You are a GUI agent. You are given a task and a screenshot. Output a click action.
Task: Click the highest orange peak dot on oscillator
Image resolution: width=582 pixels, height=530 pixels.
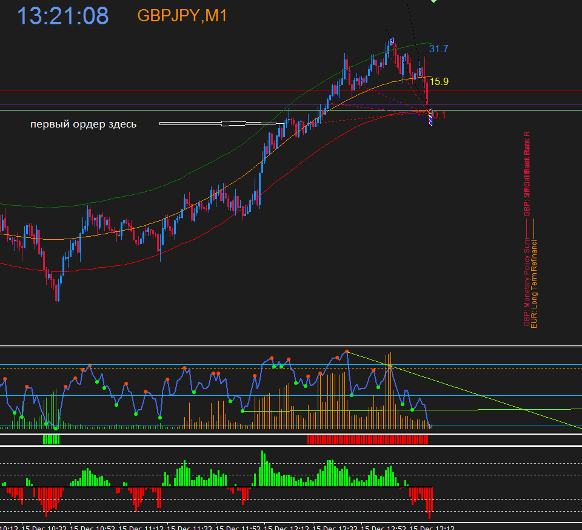(x=347, y=352)
